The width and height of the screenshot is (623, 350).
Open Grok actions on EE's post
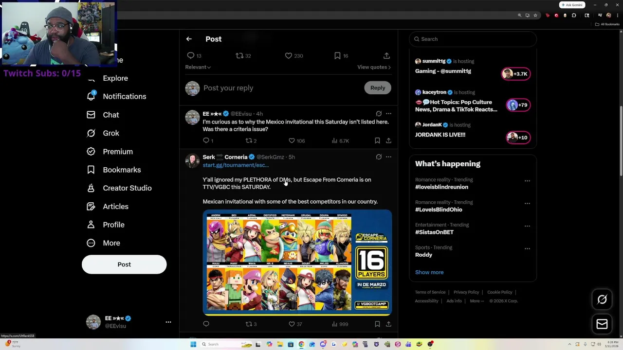tap(379, 114)
